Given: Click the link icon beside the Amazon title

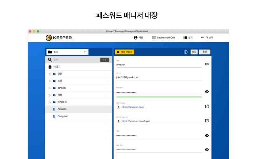Looking at the screenshot, I should (x=207, y=64).
